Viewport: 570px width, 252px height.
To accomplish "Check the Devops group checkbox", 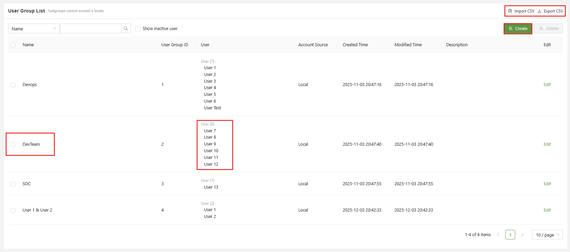I will (x=13, y=85).
